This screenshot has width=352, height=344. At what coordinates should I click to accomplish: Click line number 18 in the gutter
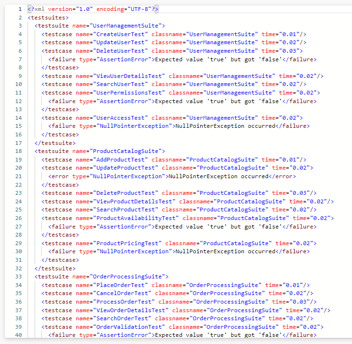point(19,151)
